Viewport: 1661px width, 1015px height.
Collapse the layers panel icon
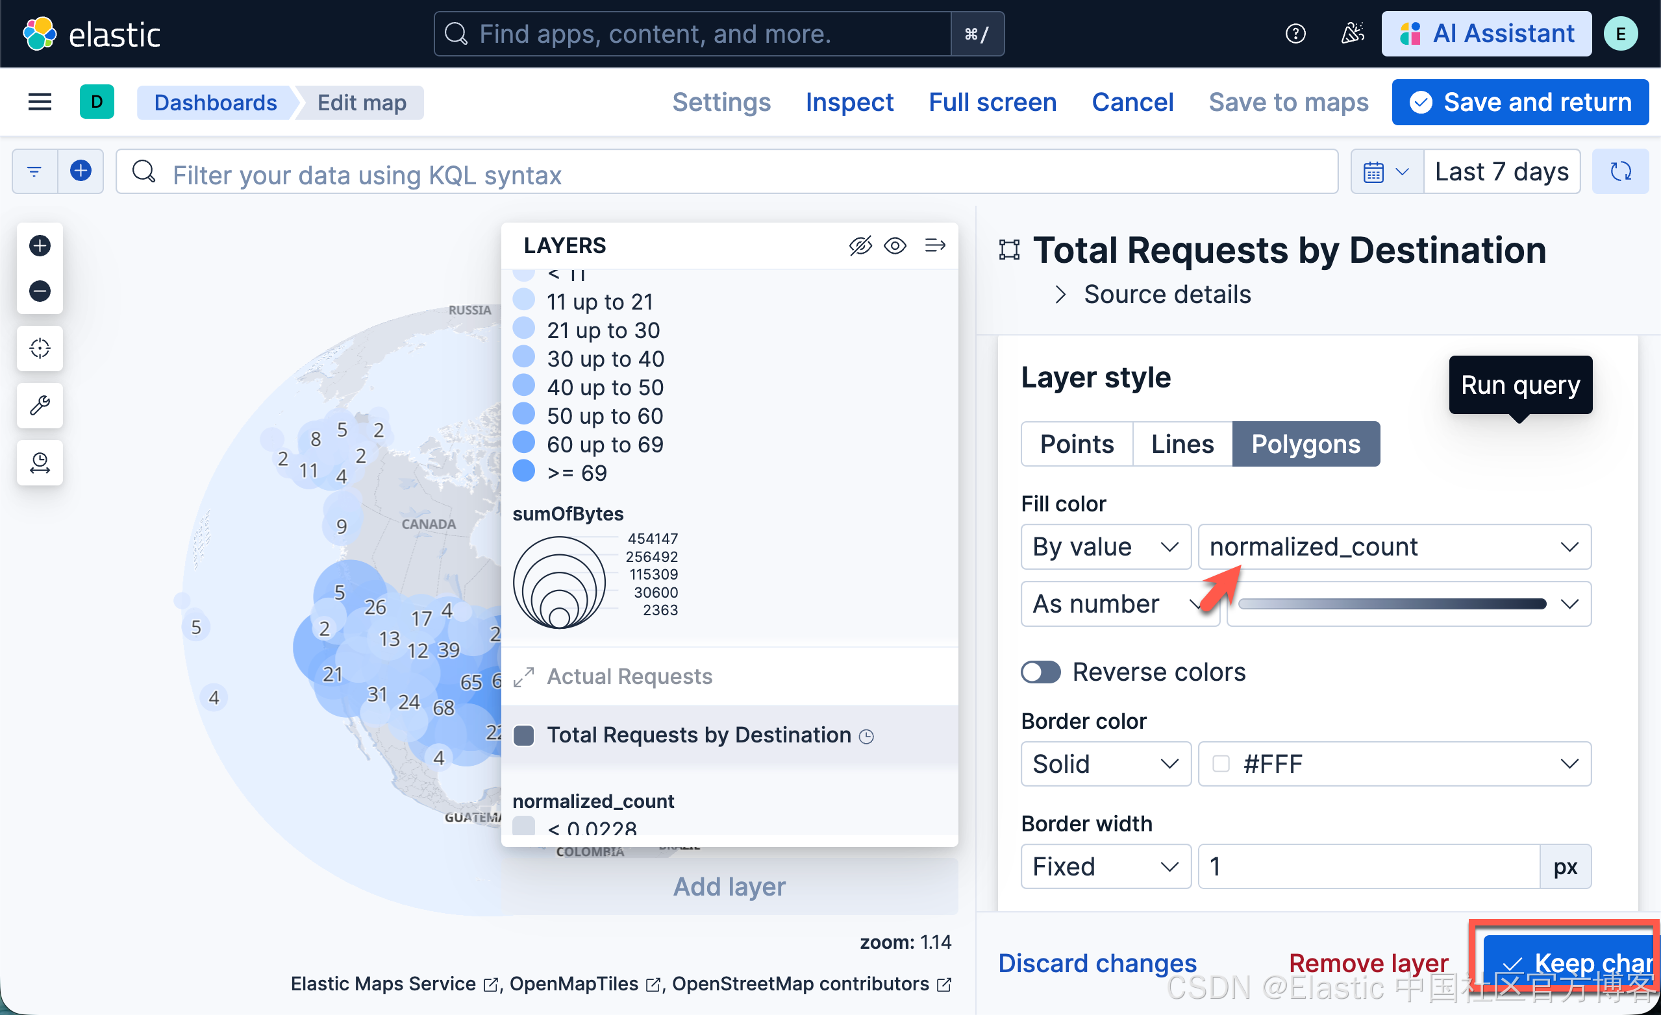(x=935, y=246)
